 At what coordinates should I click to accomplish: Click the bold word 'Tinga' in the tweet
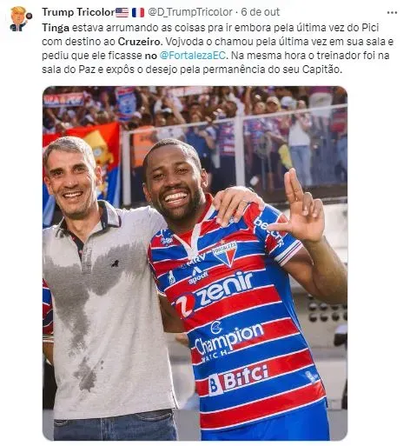pos(56,28)
